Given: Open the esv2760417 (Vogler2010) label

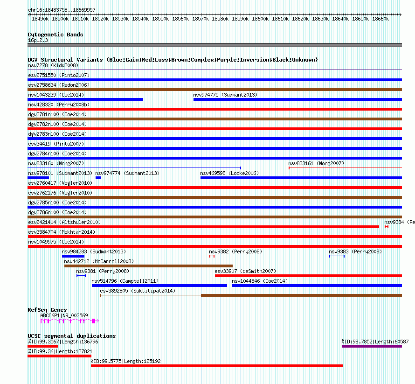Looking at the screenshot, I should [x=60, y=183].
